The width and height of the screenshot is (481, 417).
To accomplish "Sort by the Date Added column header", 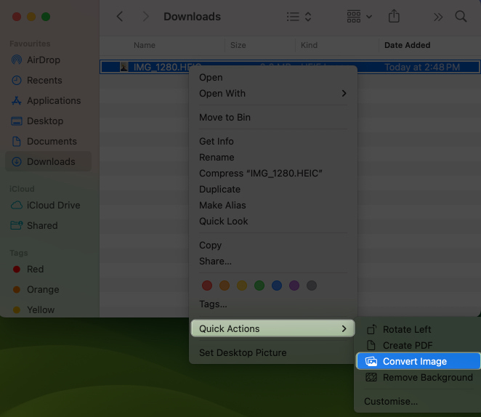I will coord(408,45).
